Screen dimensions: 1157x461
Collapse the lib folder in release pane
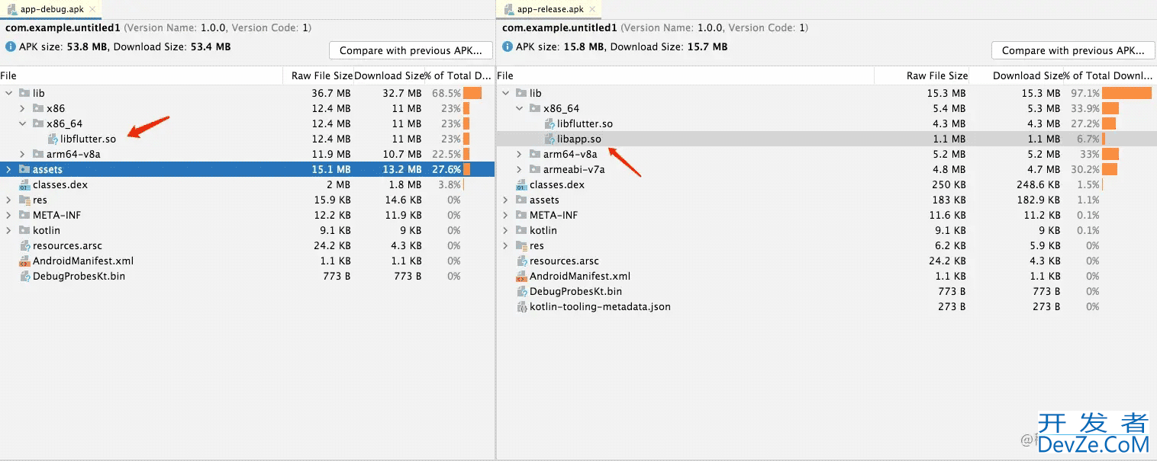point(505,93)
